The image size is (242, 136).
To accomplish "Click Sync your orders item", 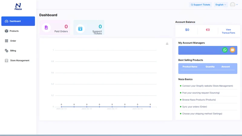I will click(x=195, y=107).
